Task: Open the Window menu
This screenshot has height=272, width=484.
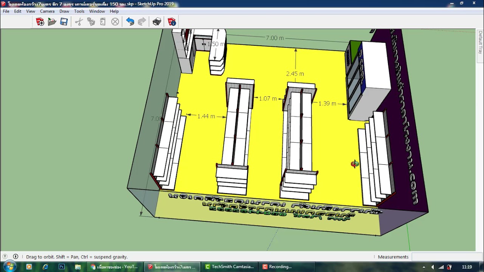Action: click(x=97, y=11)
